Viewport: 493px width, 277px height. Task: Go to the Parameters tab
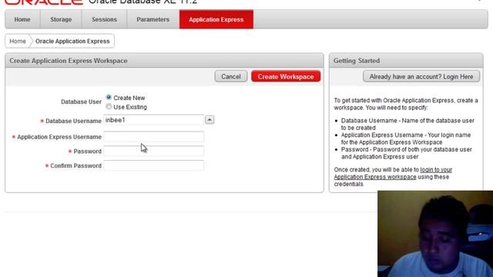[153, 19]
